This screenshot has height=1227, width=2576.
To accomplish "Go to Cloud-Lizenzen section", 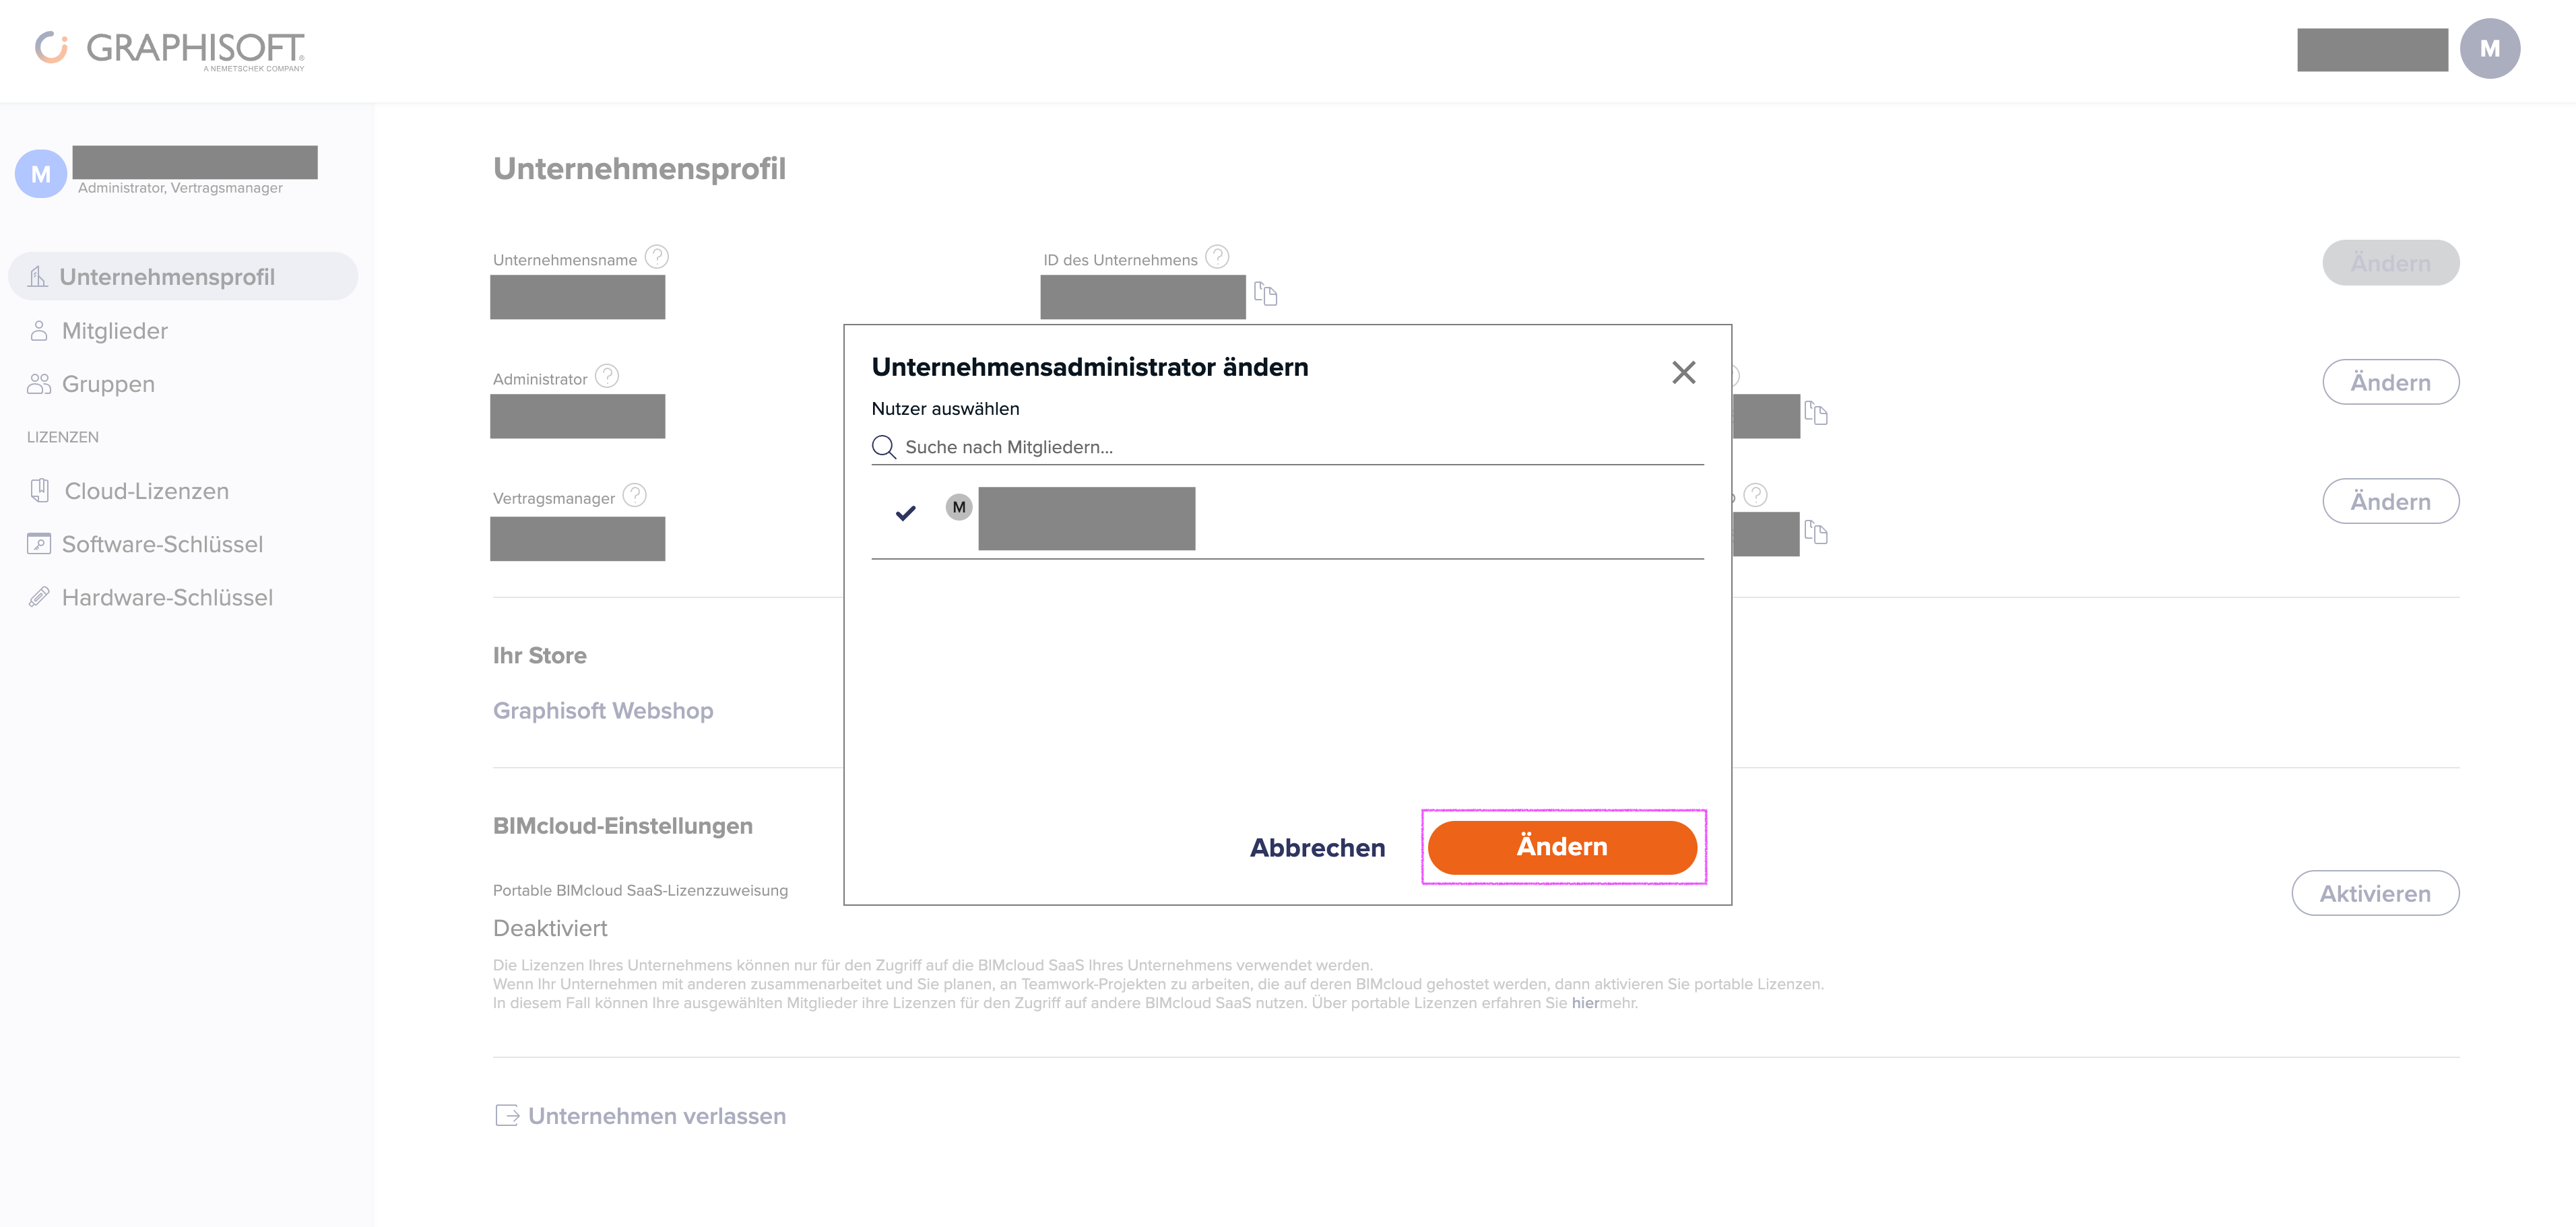I will click(146, 491).
